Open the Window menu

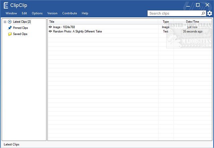[11, 13]
